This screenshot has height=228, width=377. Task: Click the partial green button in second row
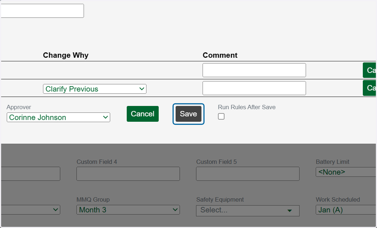tap(369, 88)
